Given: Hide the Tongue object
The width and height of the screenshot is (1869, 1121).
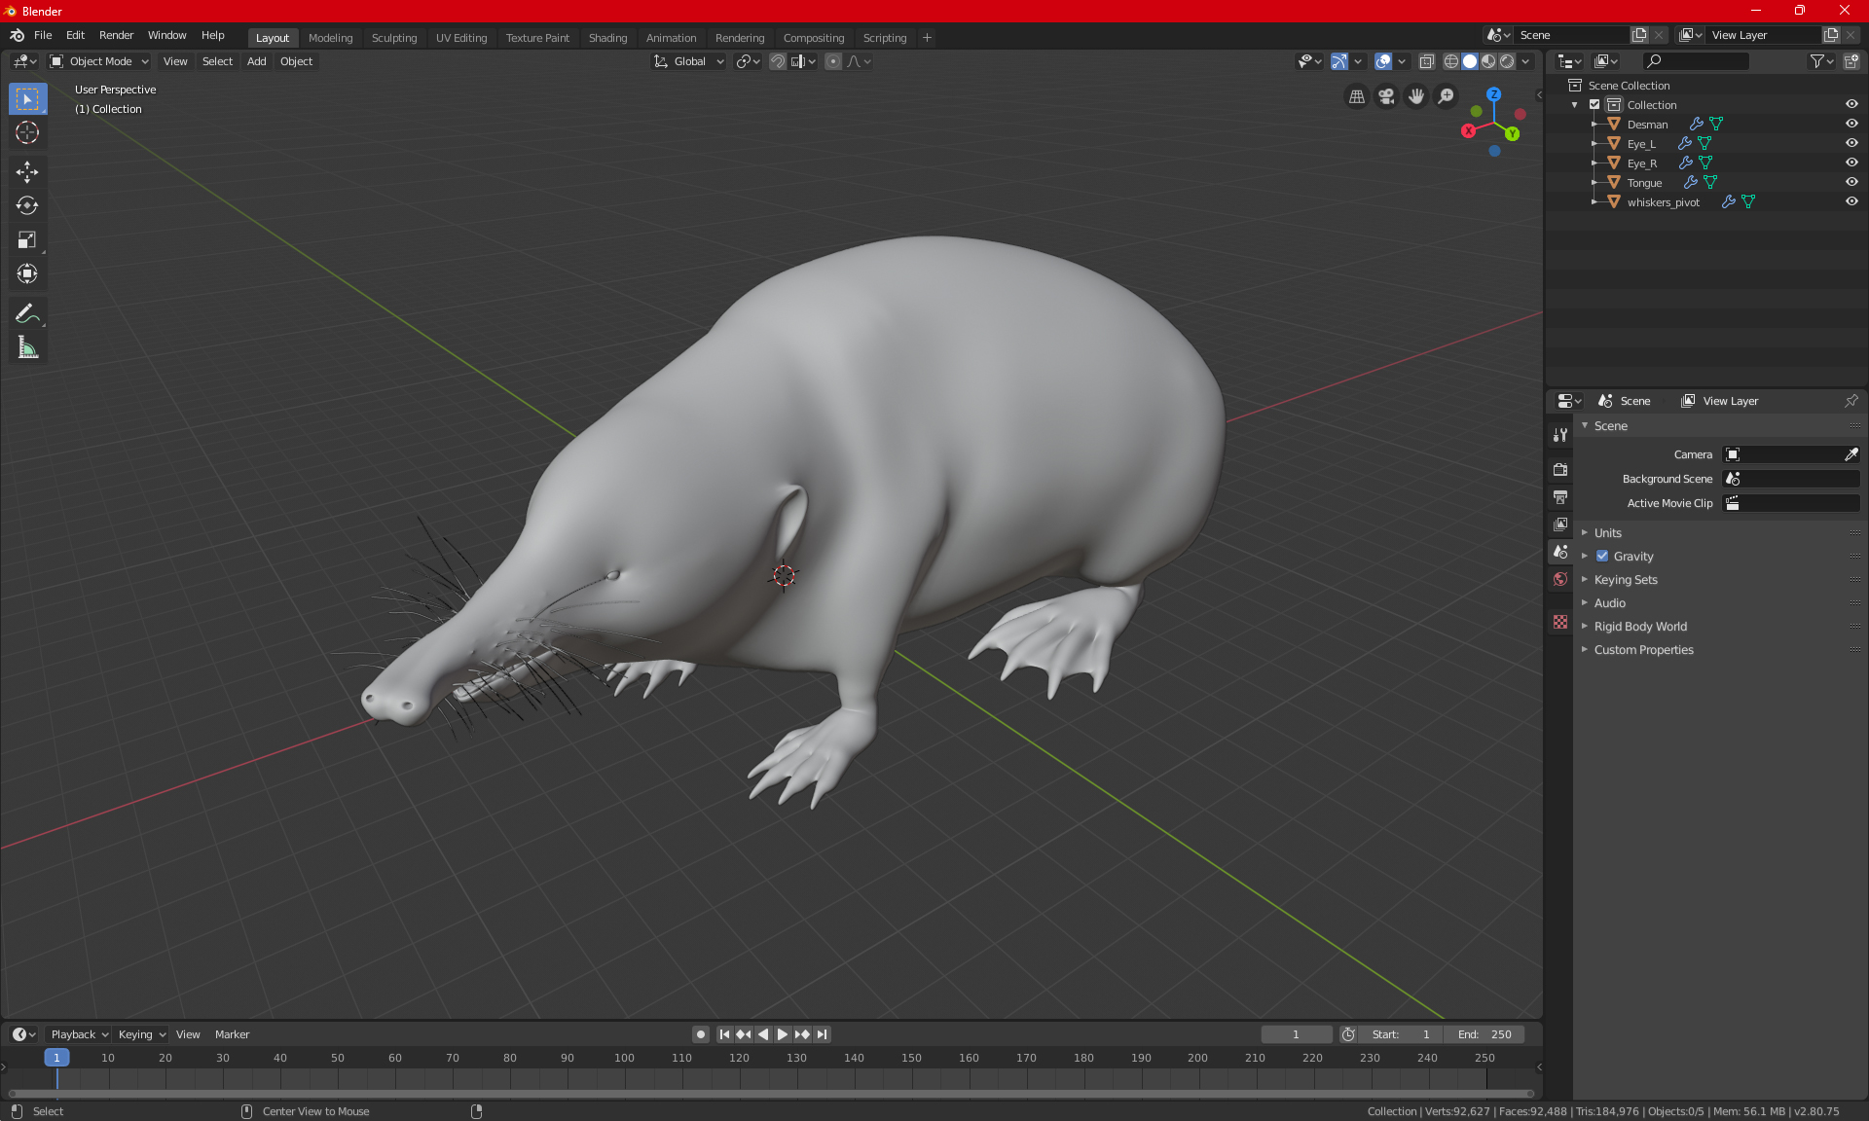Looking at the screenshot, I should click(x=1851, y=182).
